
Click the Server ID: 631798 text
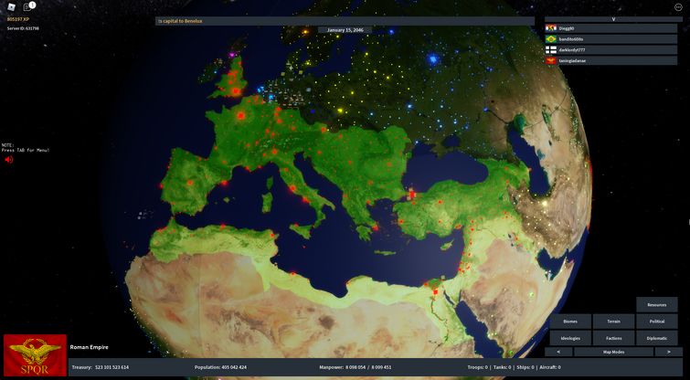(23, 28)
